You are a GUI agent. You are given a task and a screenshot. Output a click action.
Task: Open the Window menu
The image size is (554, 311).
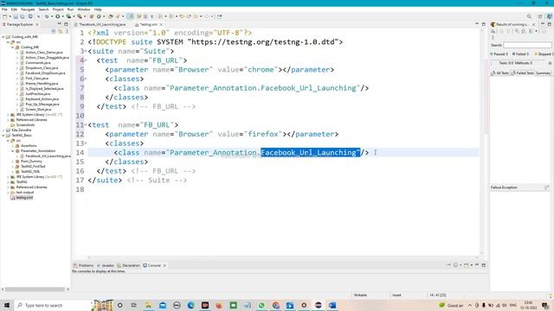tap(84, 10)
